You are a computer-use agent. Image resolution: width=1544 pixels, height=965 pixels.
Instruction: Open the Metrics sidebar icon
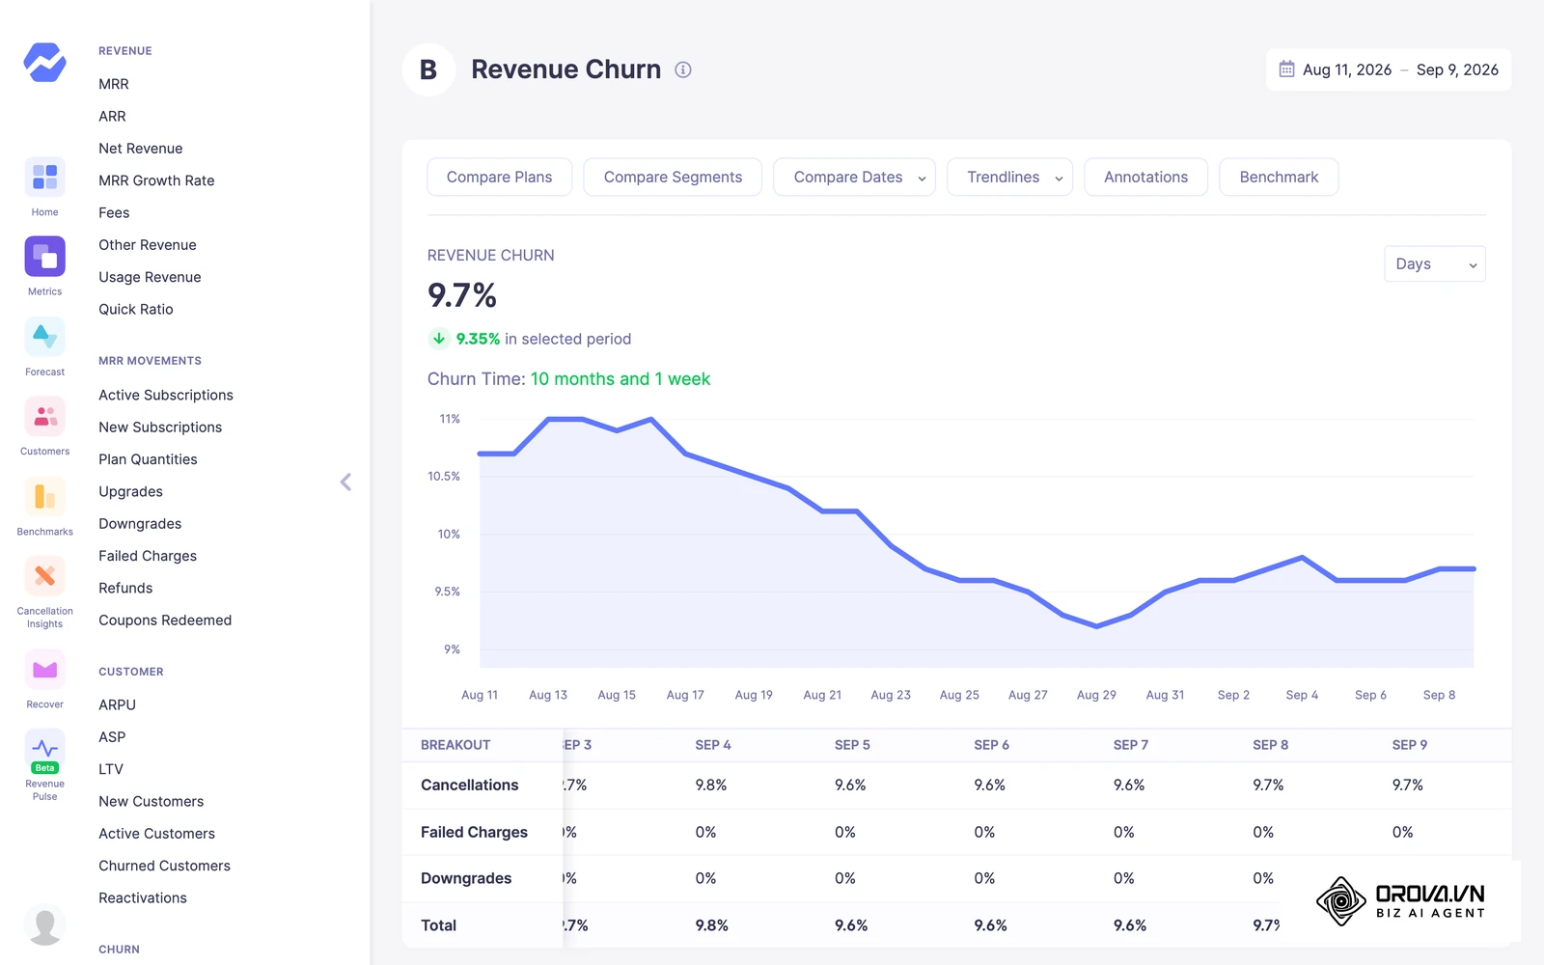coord(44,257)
